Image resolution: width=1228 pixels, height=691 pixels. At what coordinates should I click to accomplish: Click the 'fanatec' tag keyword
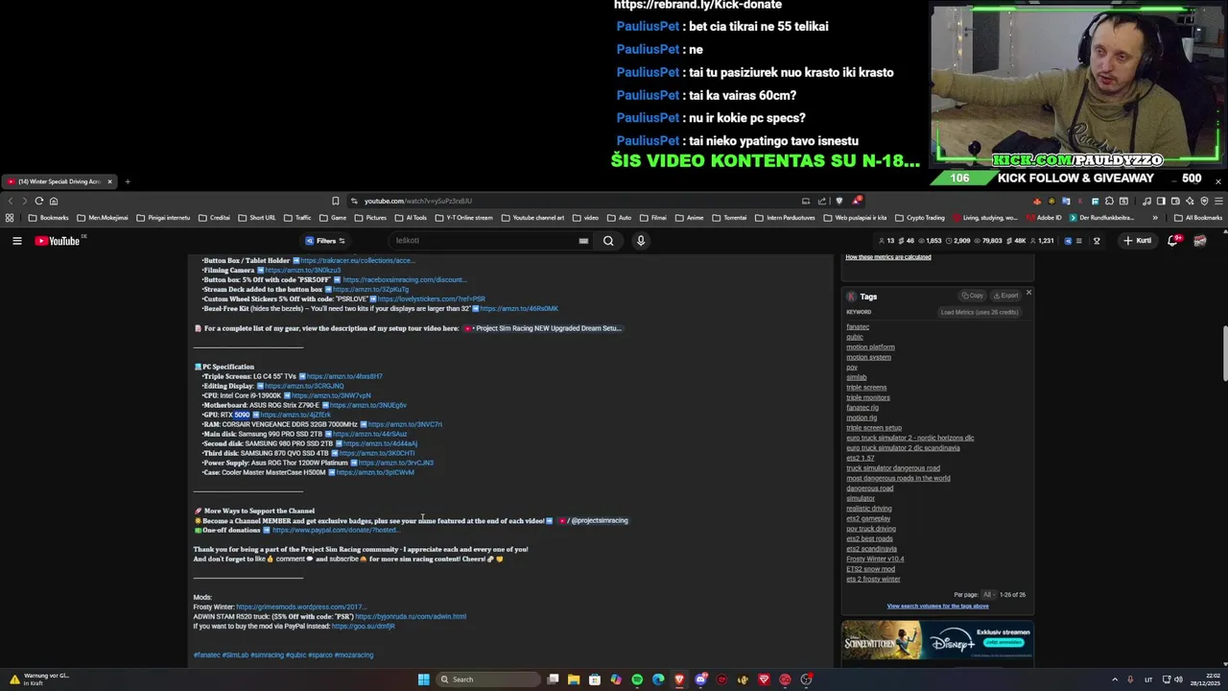coord(858,327)
